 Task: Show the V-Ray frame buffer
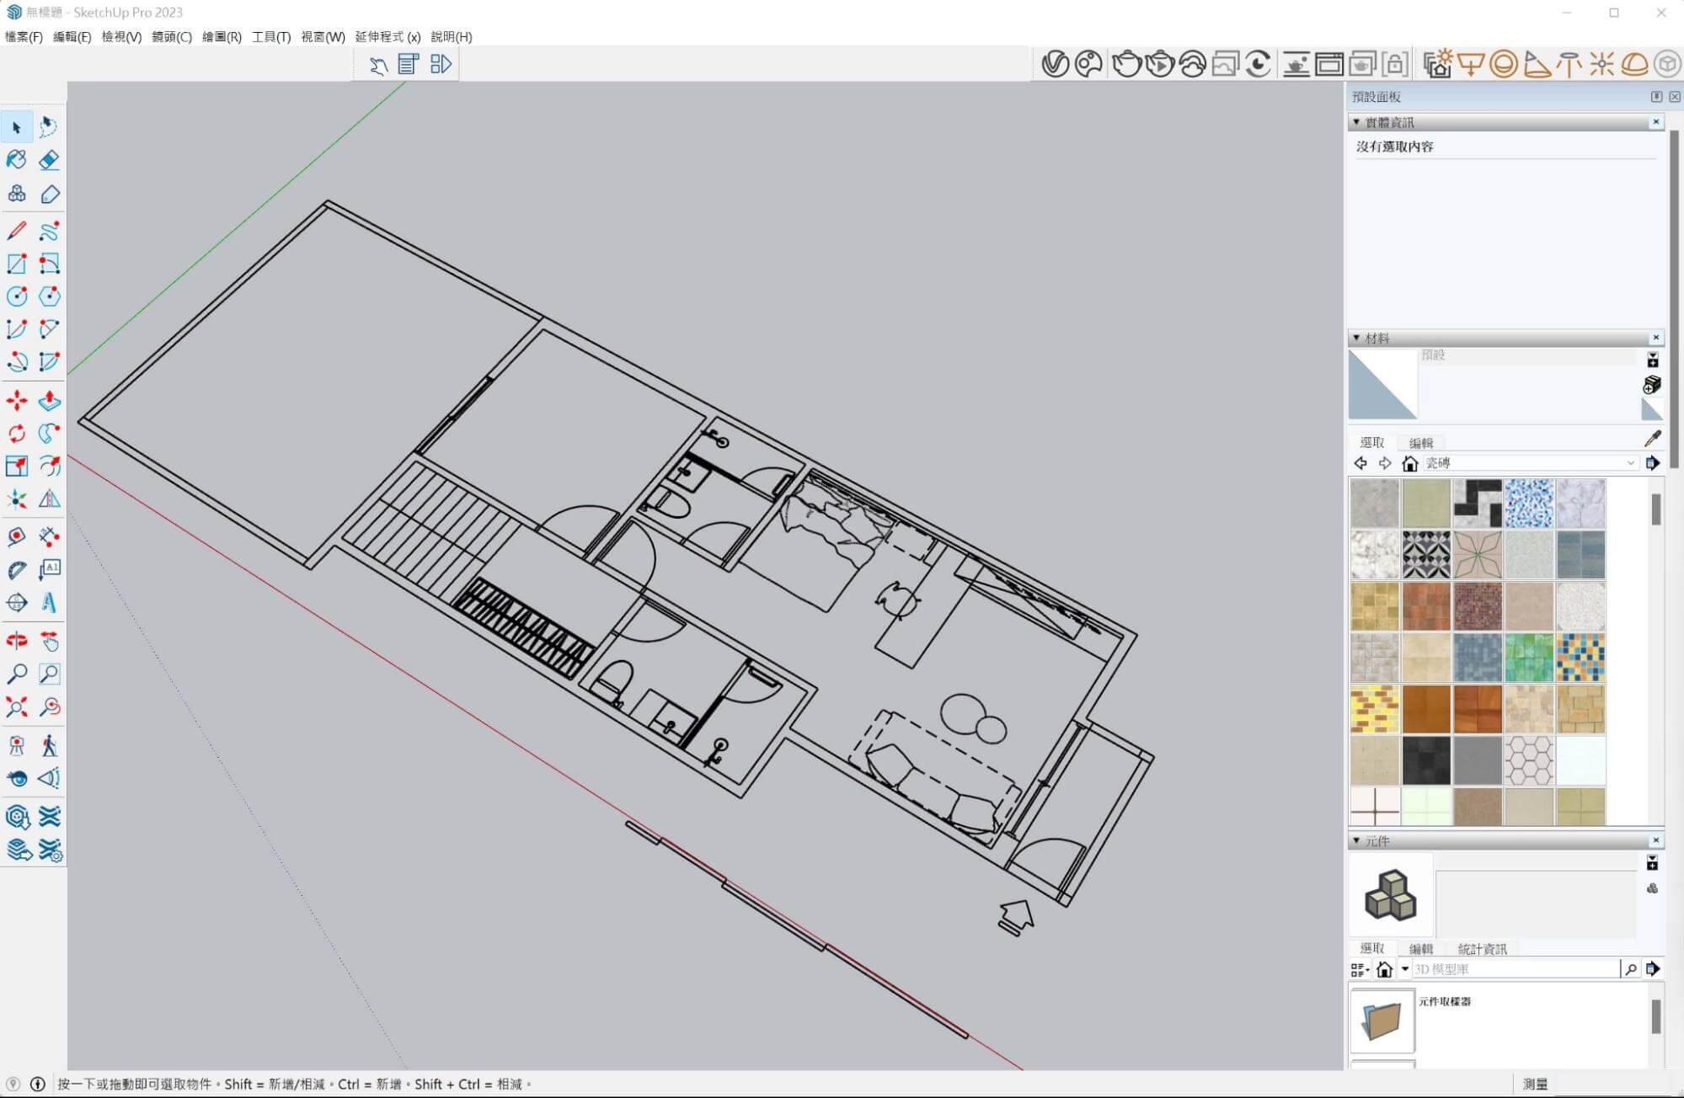coord(1329,64)
